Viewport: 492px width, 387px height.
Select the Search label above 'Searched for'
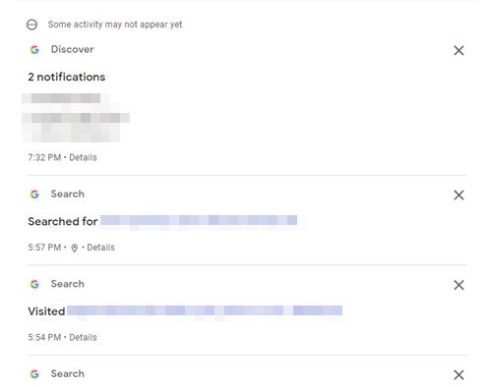click(x=68, y=193)
